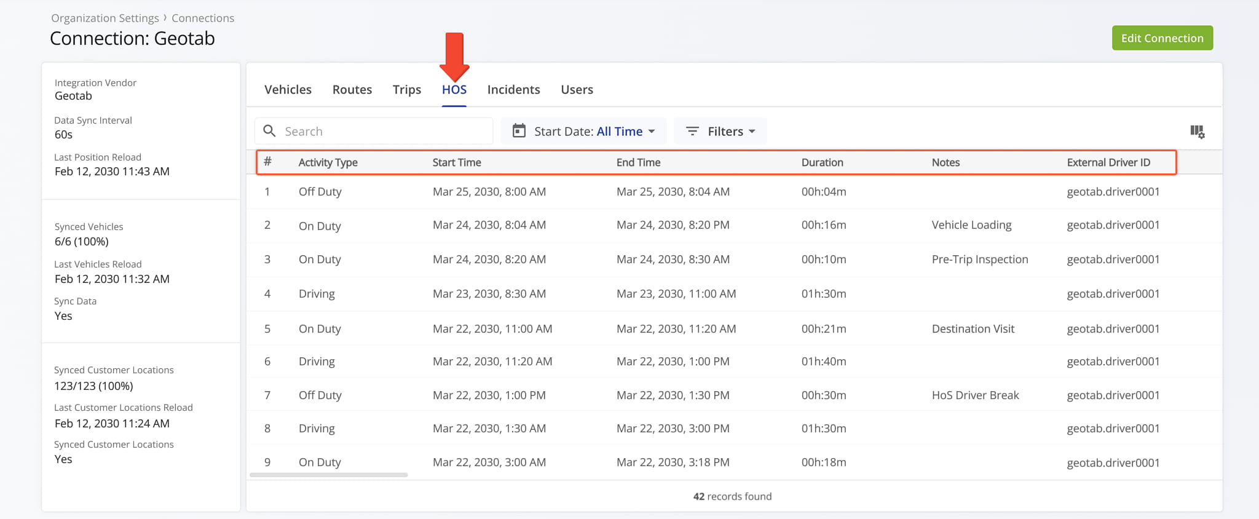The height and width of the screenshot is (519, 1259).
Task: Click Synced Customer Locations '123/123 (100%)'
Action: tap(93, 386)
